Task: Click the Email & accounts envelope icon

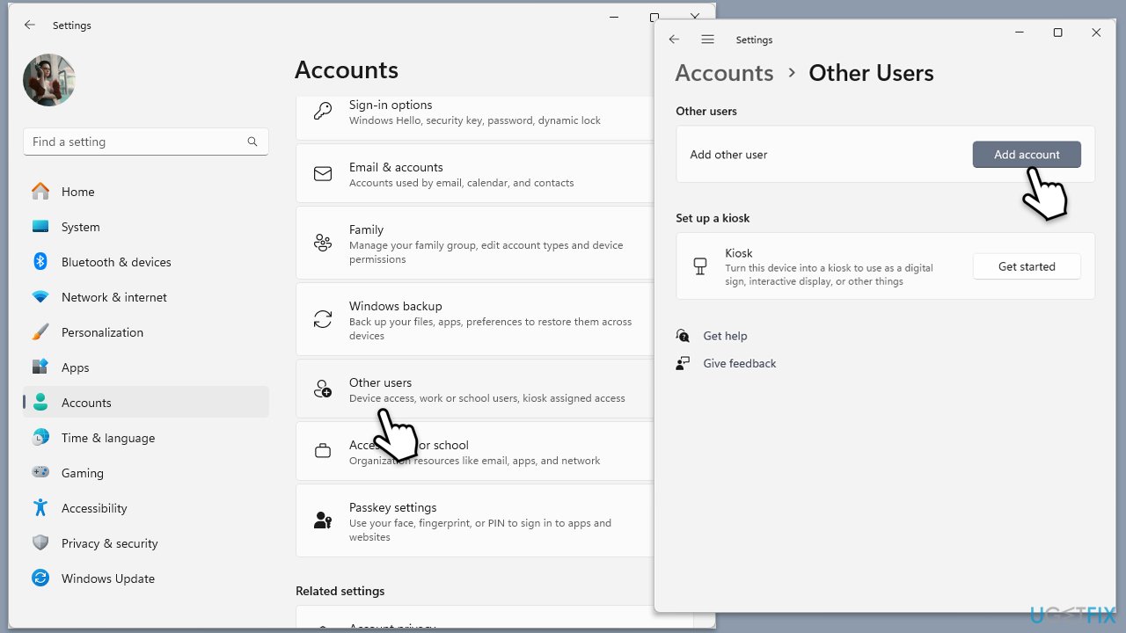Action: point(323,174)
